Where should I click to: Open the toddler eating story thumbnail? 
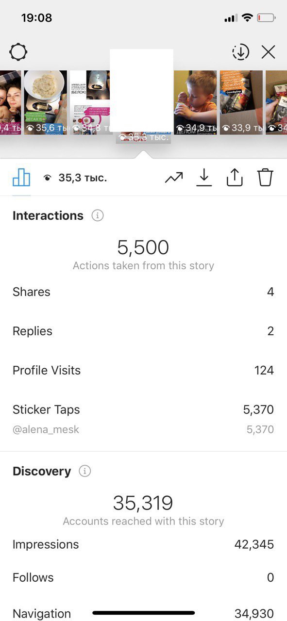point(195,102)
